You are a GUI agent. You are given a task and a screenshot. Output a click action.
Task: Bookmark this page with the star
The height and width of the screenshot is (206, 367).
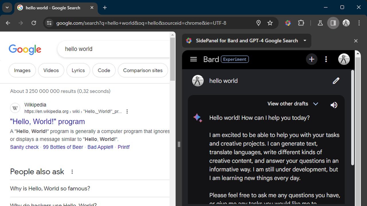[270, 23]
